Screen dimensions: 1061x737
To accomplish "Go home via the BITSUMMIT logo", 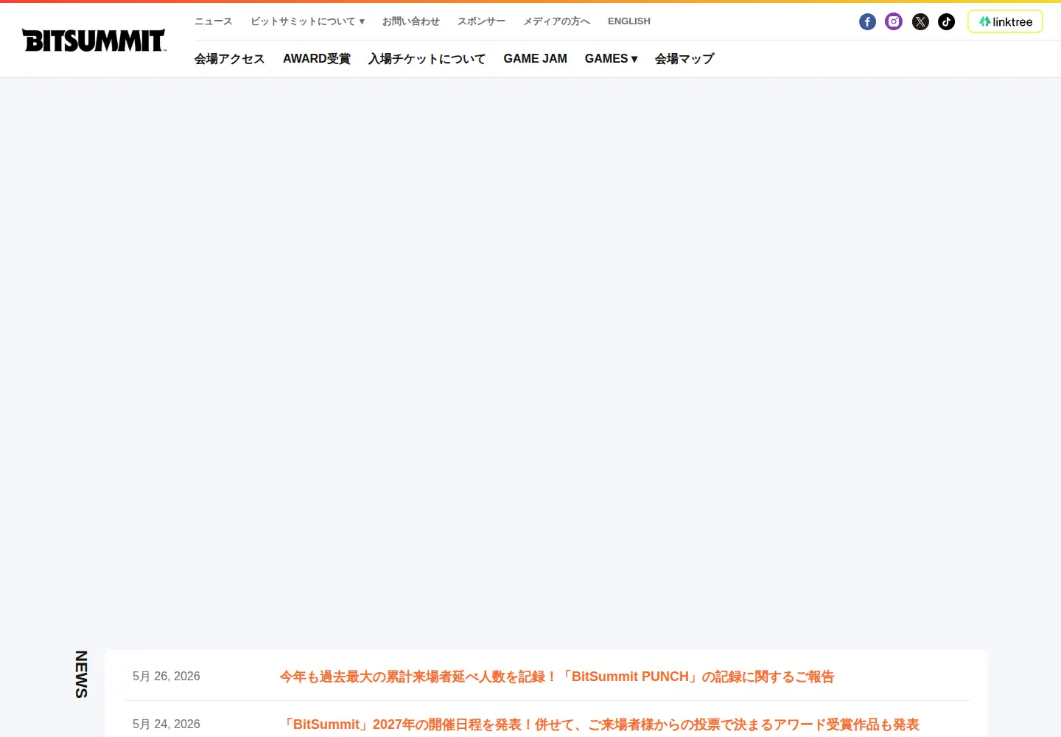I will (94, 41).
